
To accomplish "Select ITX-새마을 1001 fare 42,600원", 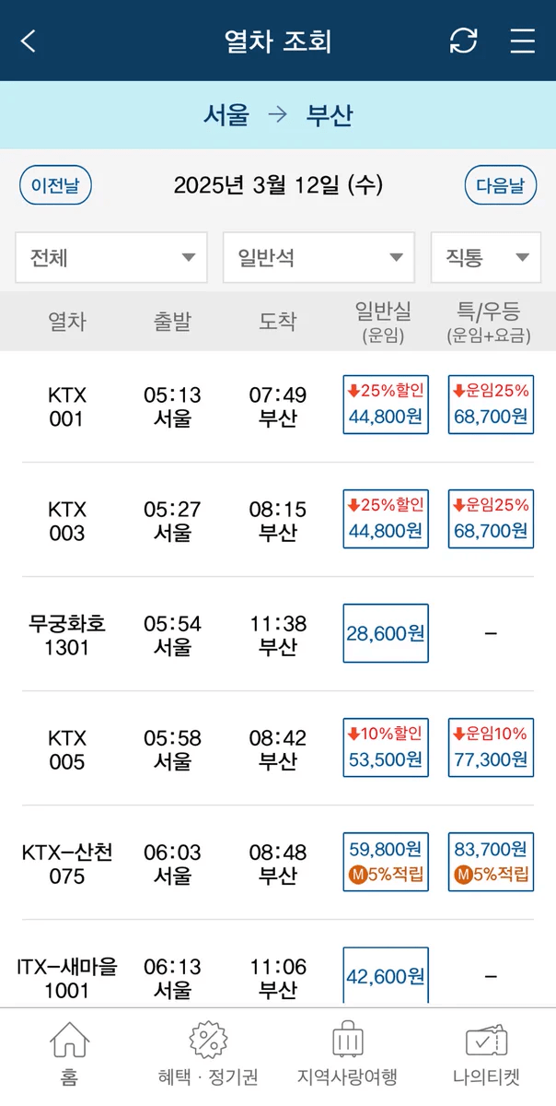I will point(386,975).
